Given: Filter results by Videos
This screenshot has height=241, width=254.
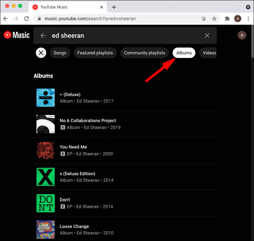Looking at the screenshot, I should 208,53.
